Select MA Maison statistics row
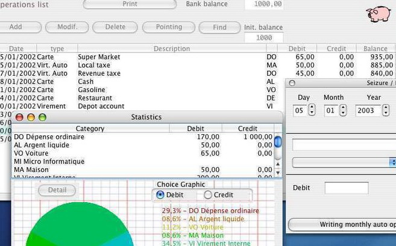This screenshot has height=246, width=396. pos(143,170)
